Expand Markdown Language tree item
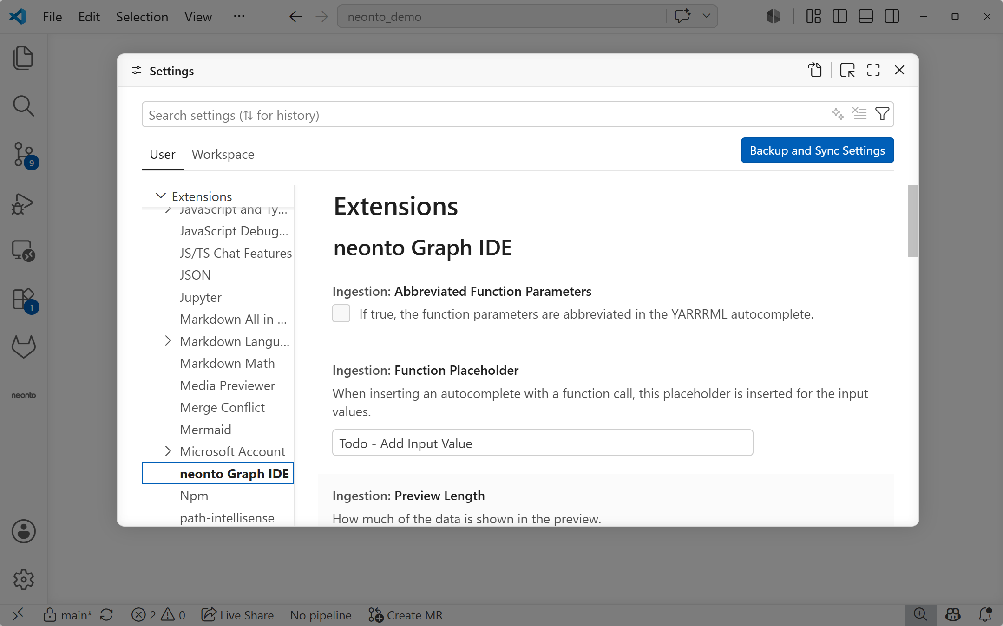 click(168, 341)
